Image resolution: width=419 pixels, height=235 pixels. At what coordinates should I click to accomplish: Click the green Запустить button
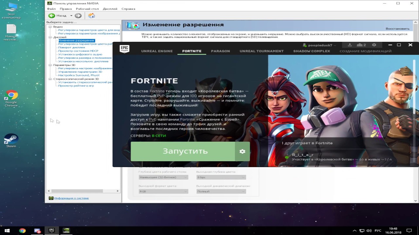point(183,151)
